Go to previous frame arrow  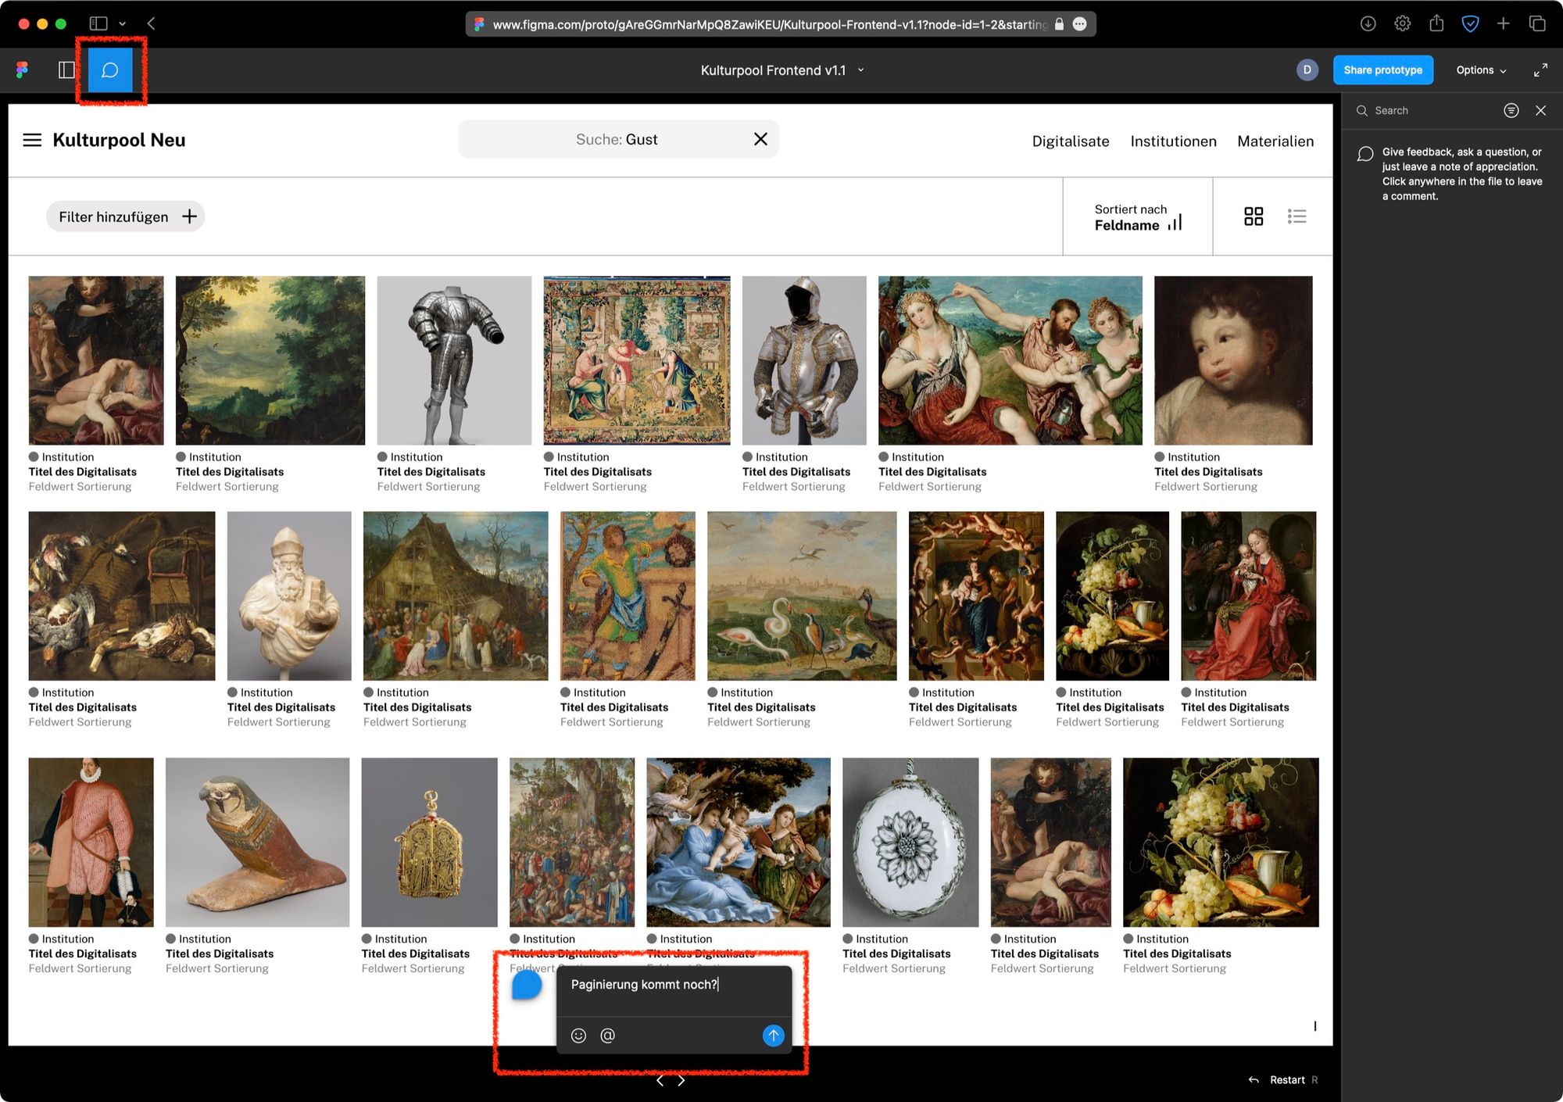(x=660, y=1081)
